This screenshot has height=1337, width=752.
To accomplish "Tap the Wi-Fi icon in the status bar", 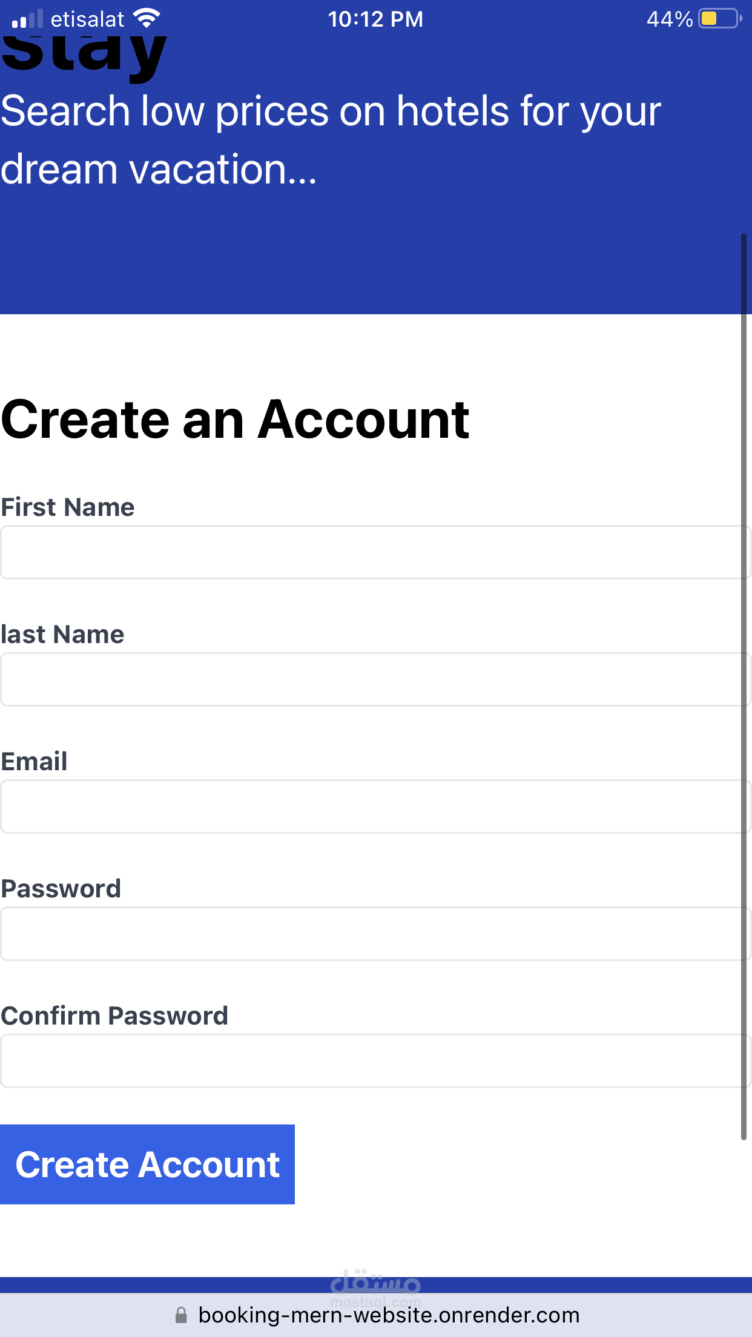I will tap(146, 18).
